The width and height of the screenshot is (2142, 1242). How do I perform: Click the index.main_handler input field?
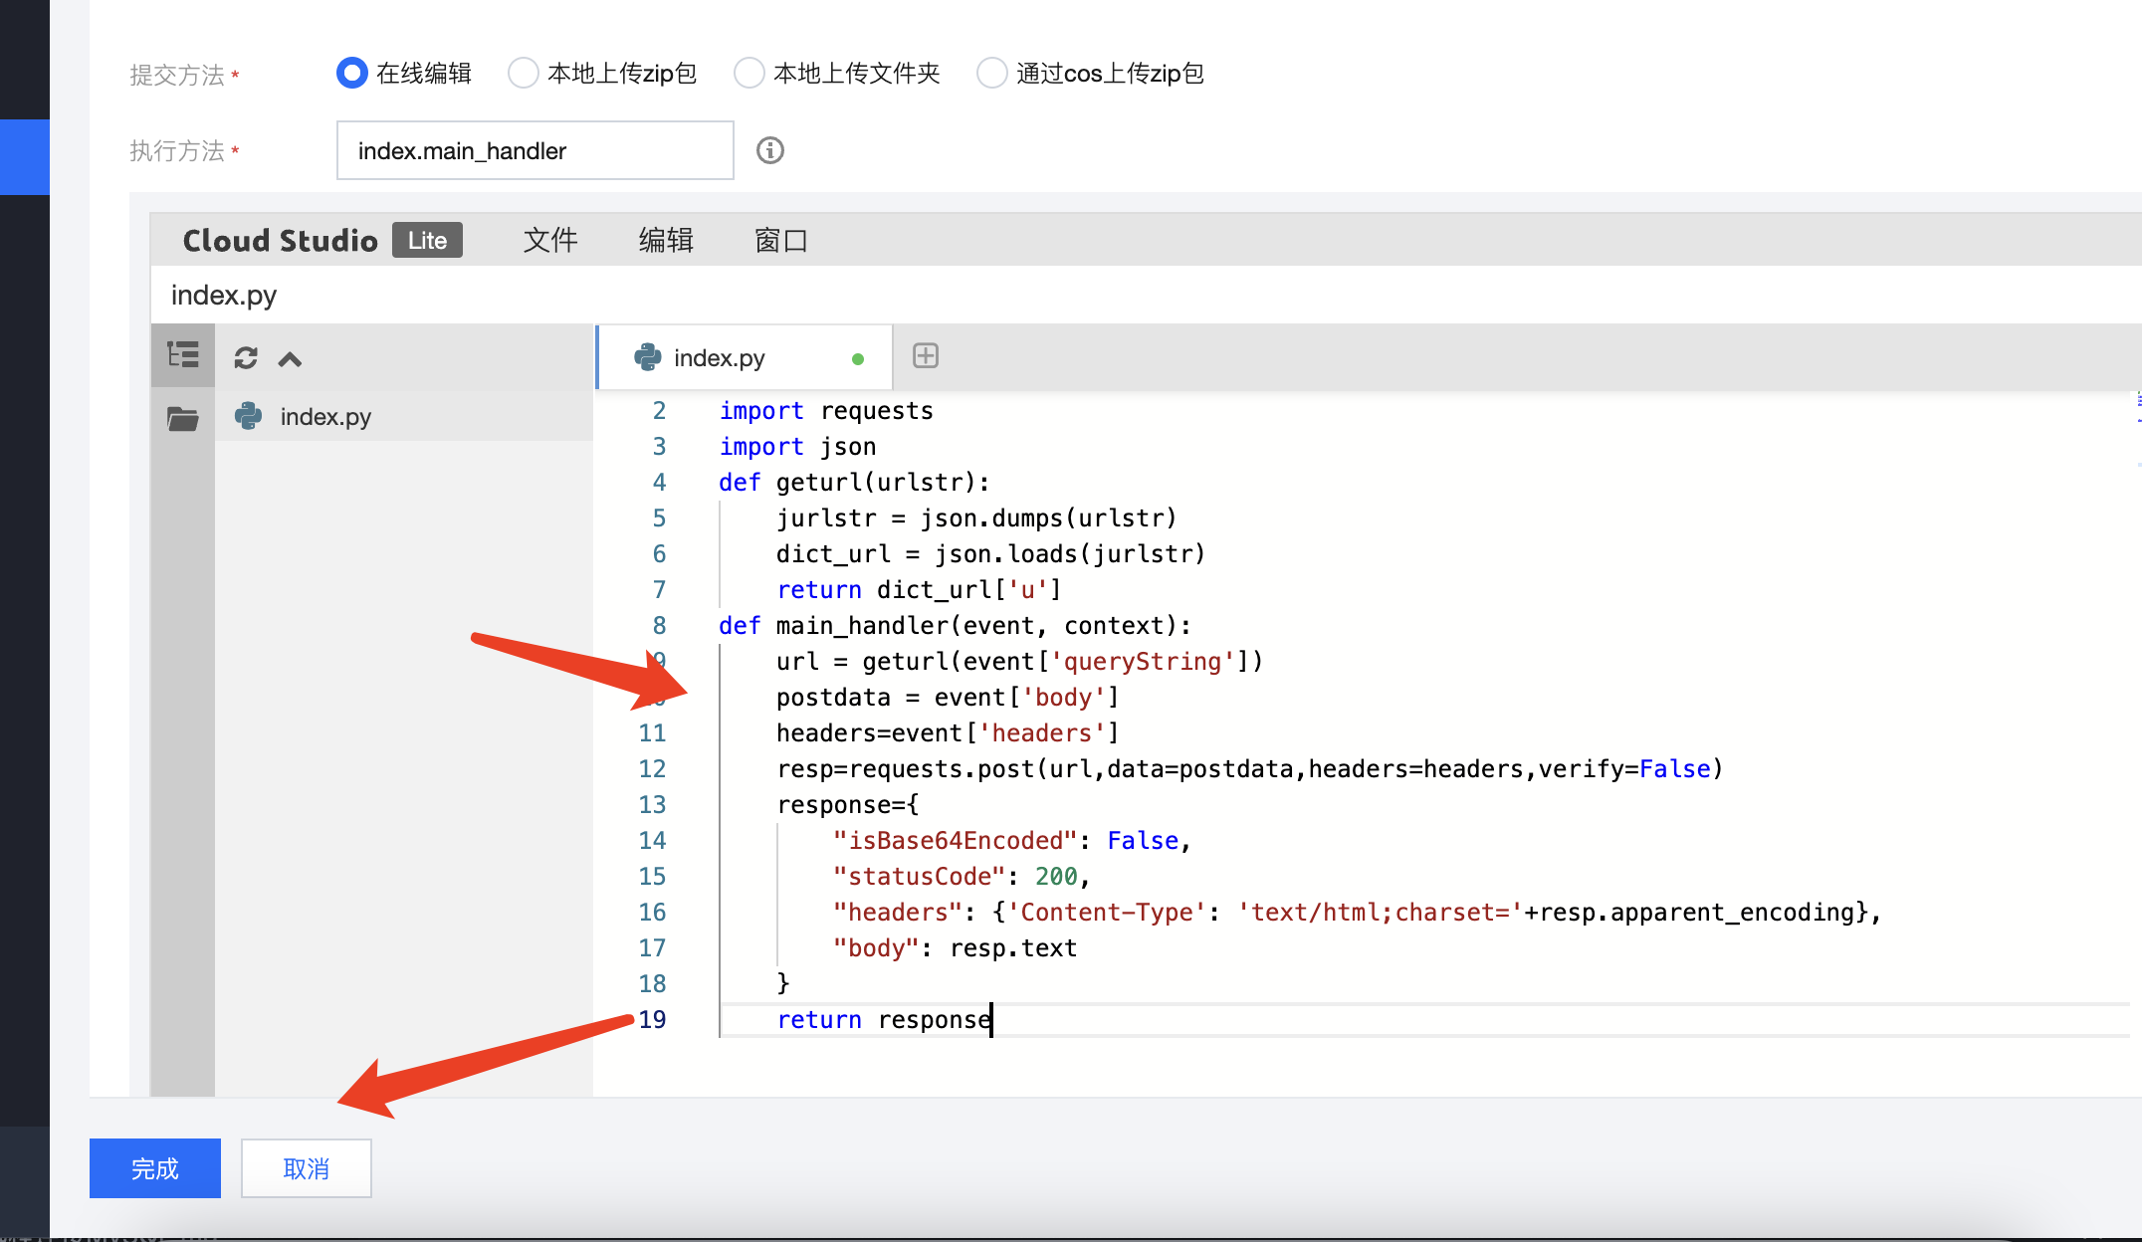(x=535, y=150)
